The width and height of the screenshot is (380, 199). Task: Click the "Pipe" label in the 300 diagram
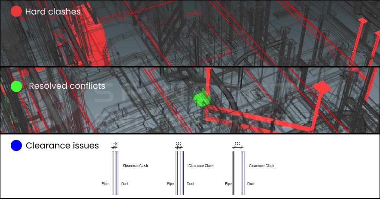click(170, 184)
